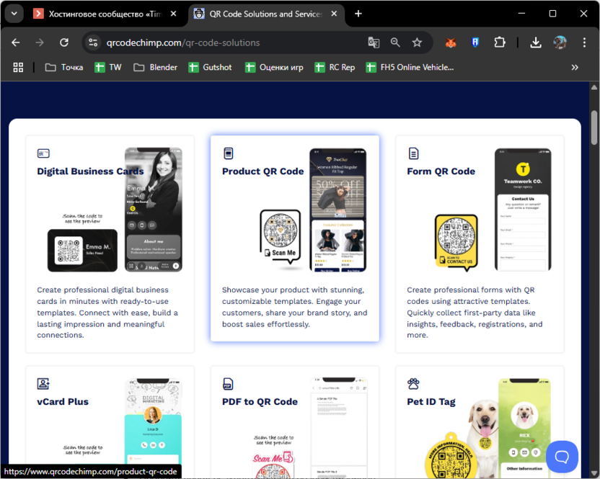600x479 pixels.
Task: Open the Pet ID Tag heading
Action: [x=431, y=402]
